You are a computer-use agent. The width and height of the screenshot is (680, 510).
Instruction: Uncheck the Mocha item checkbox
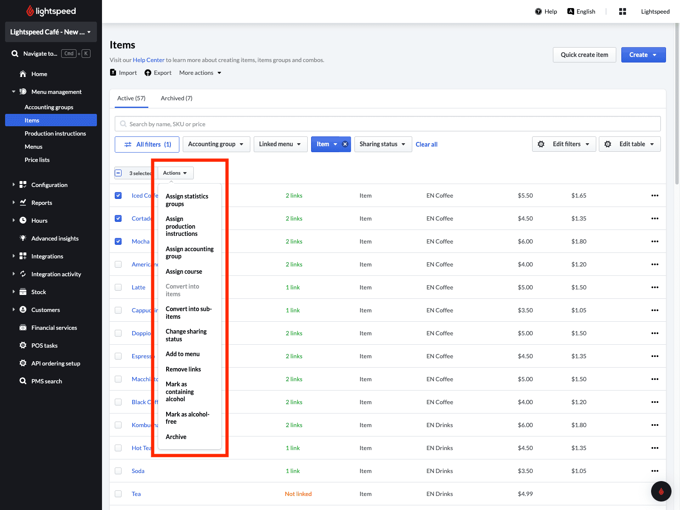coord(118,241)
